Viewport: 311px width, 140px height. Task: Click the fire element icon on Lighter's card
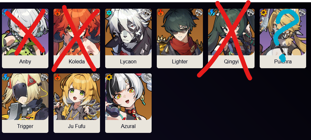pos(161,13)
